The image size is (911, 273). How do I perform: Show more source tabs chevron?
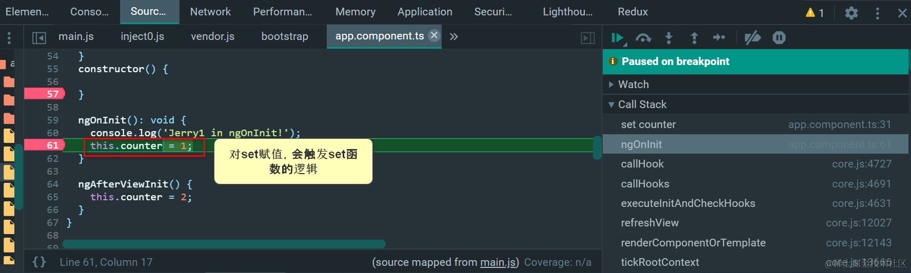coord(453,36)
